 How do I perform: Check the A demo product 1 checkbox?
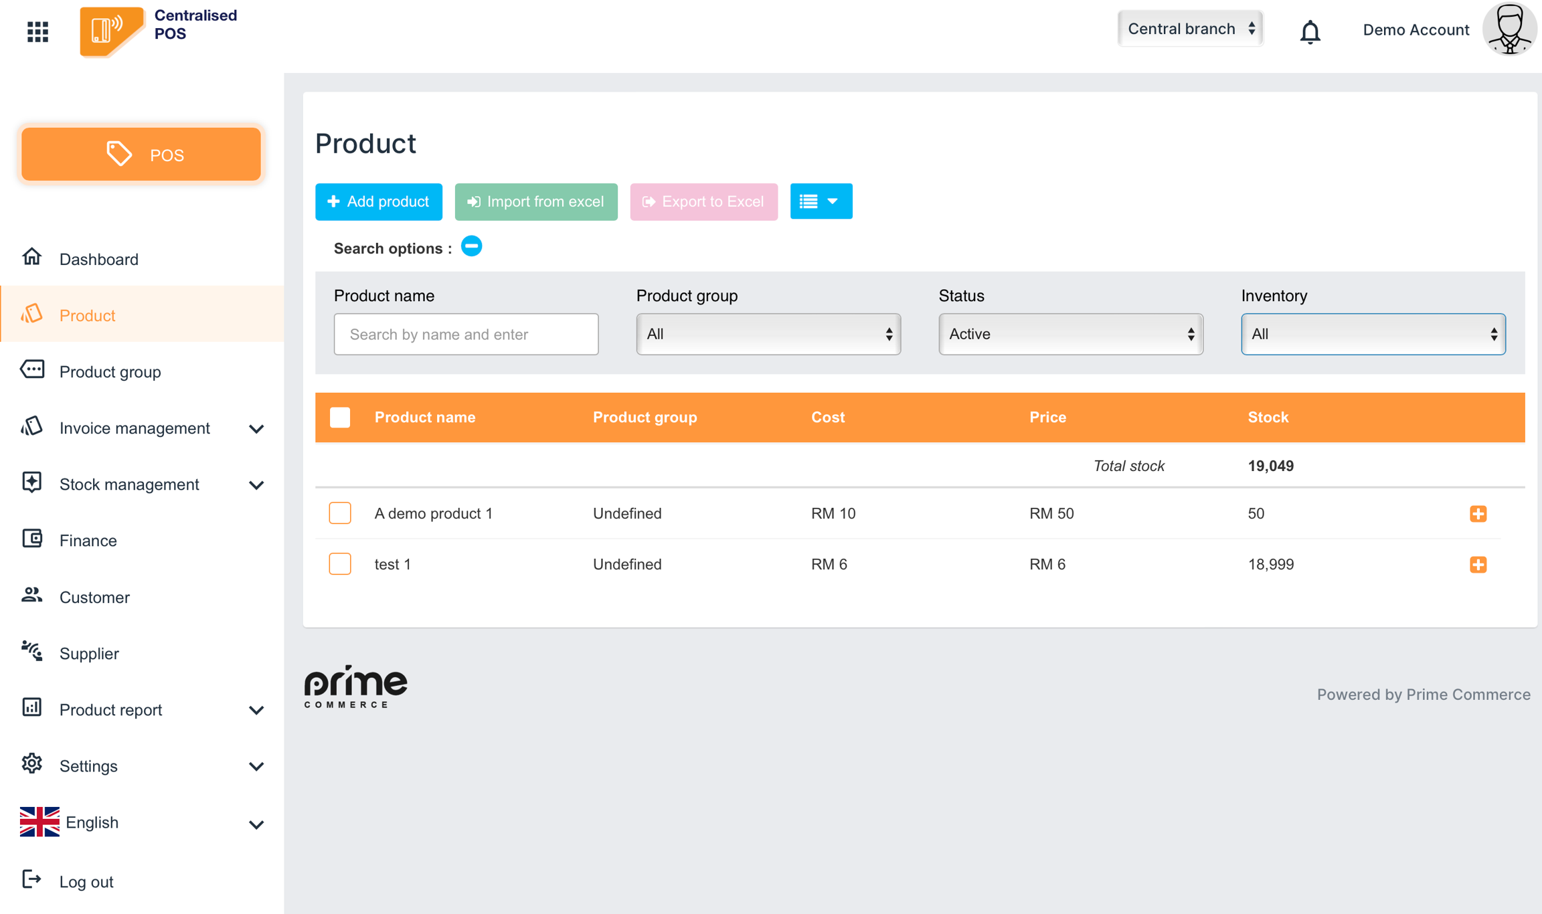pos(340,513)
